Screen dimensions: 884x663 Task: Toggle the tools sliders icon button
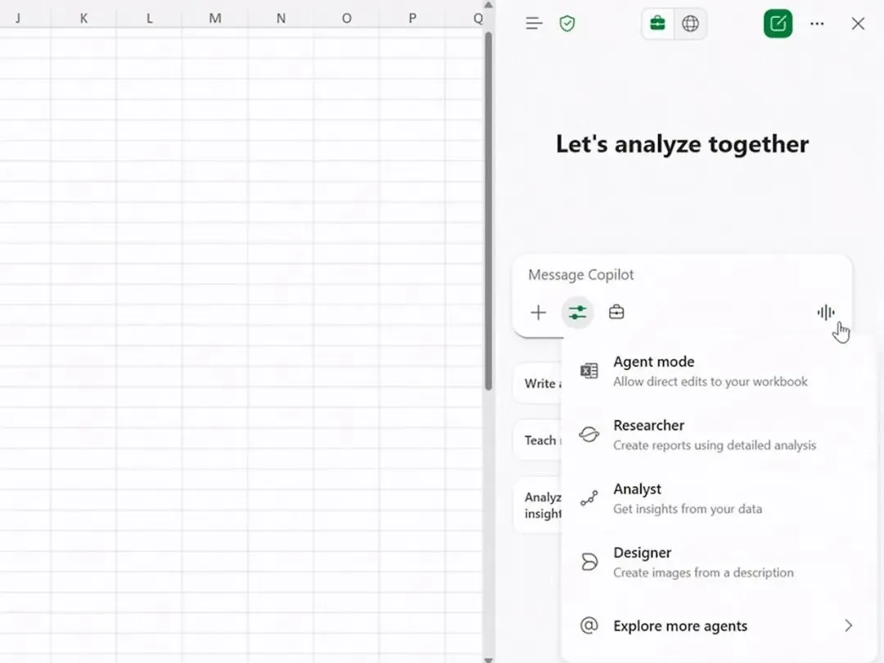tap(577, 313)
